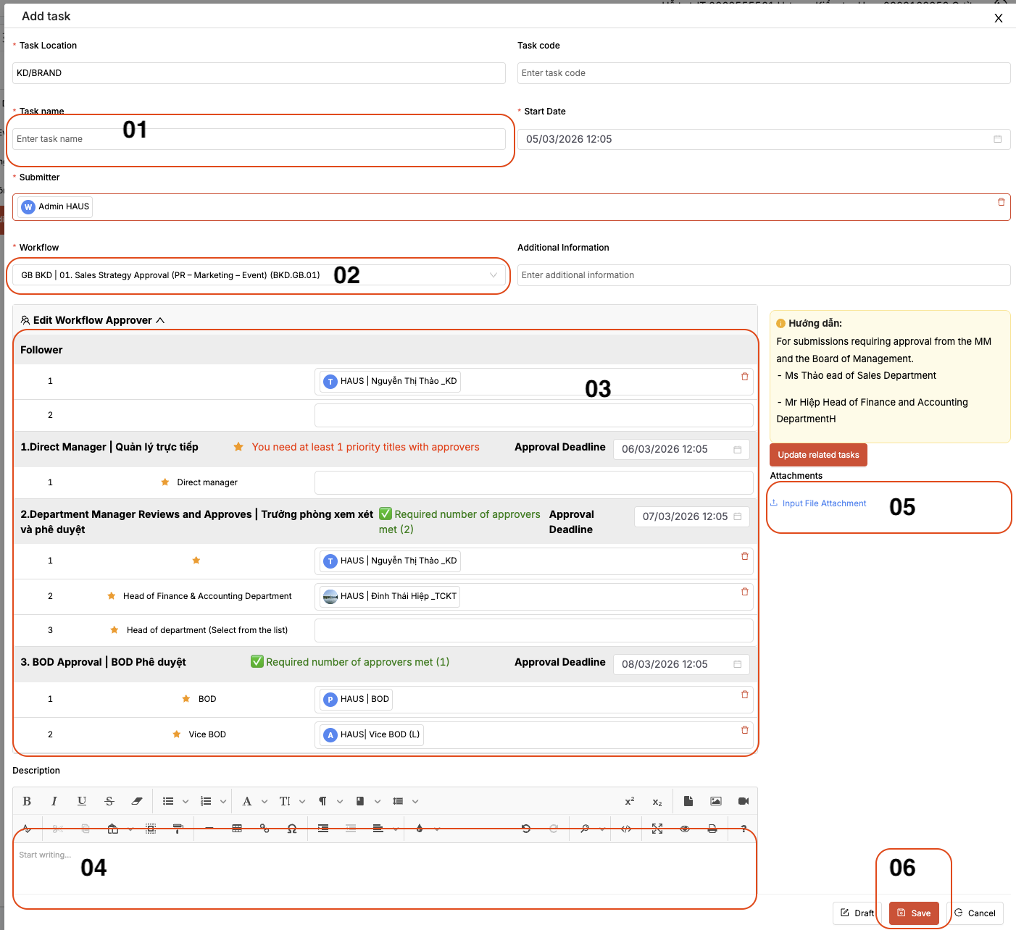Insert an image into the description
This screenshot has width=1016, height=930.
pyautogui.click(x=716, y=801)
